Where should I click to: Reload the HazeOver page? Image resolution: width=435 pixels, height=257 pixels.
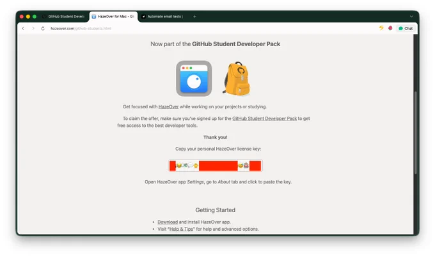tap(43, 28)
